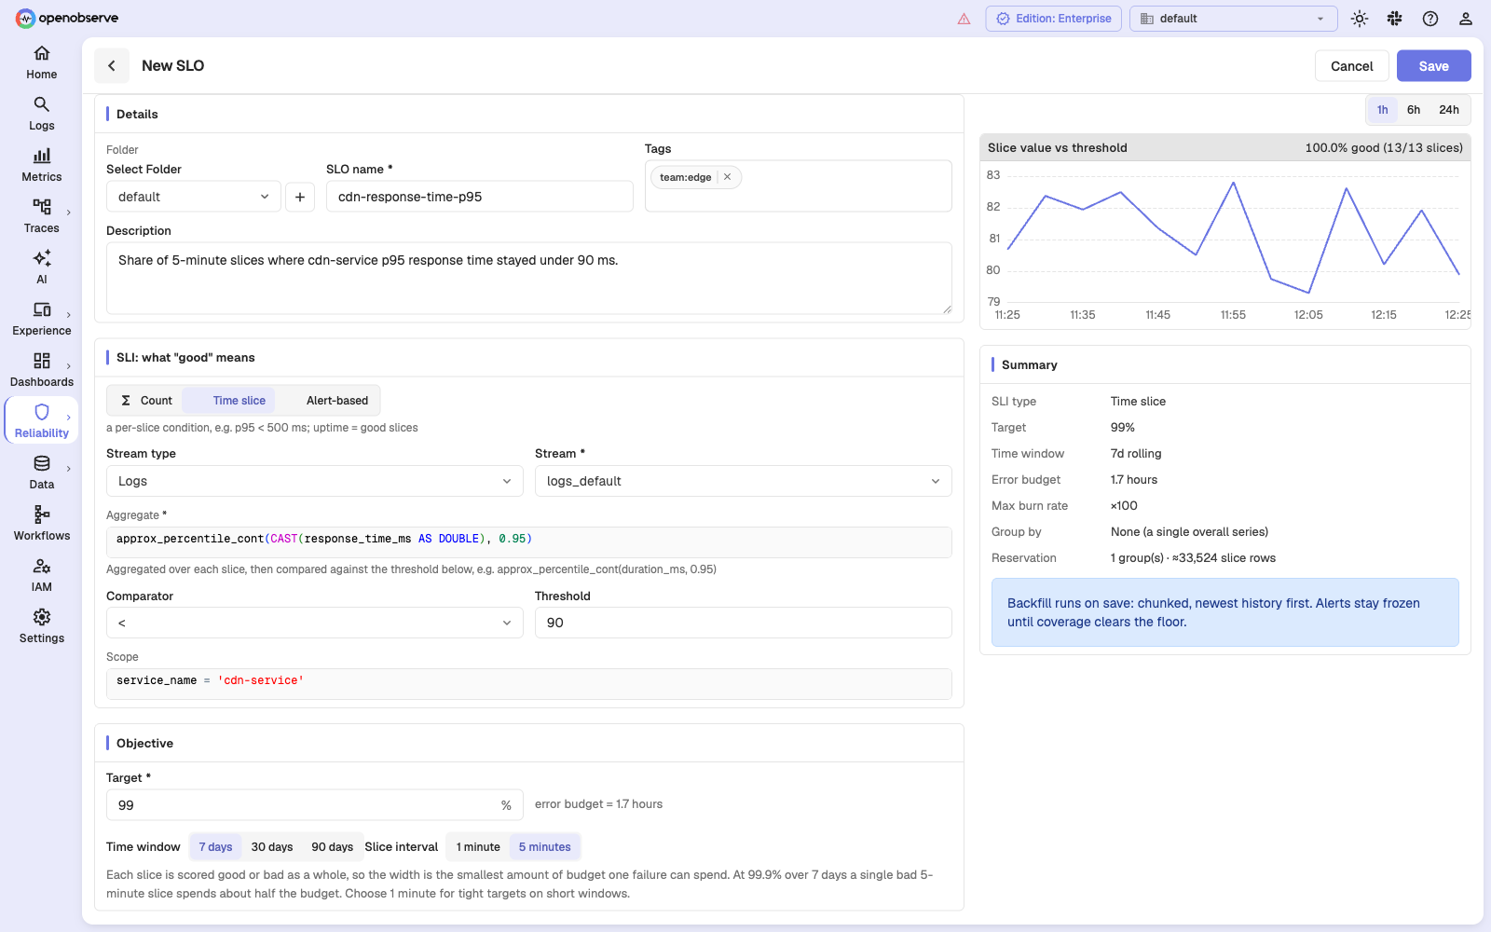Click the Backfill runs on save notice

tap(1225, 612)
